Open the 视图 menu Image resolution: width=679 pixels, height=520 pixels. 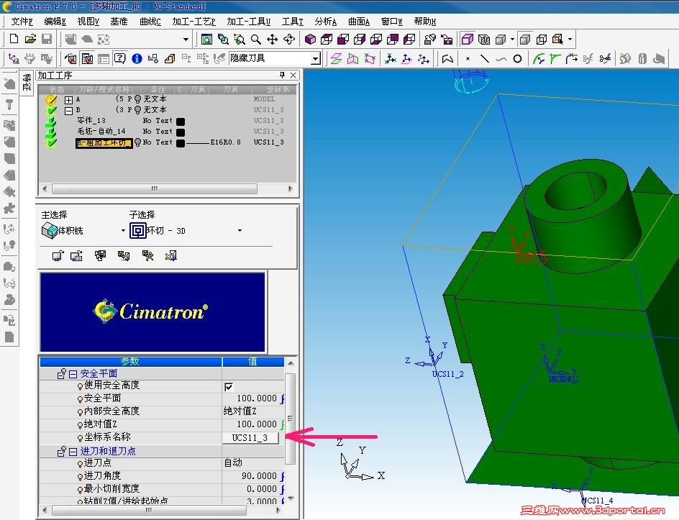coord(88,21)
